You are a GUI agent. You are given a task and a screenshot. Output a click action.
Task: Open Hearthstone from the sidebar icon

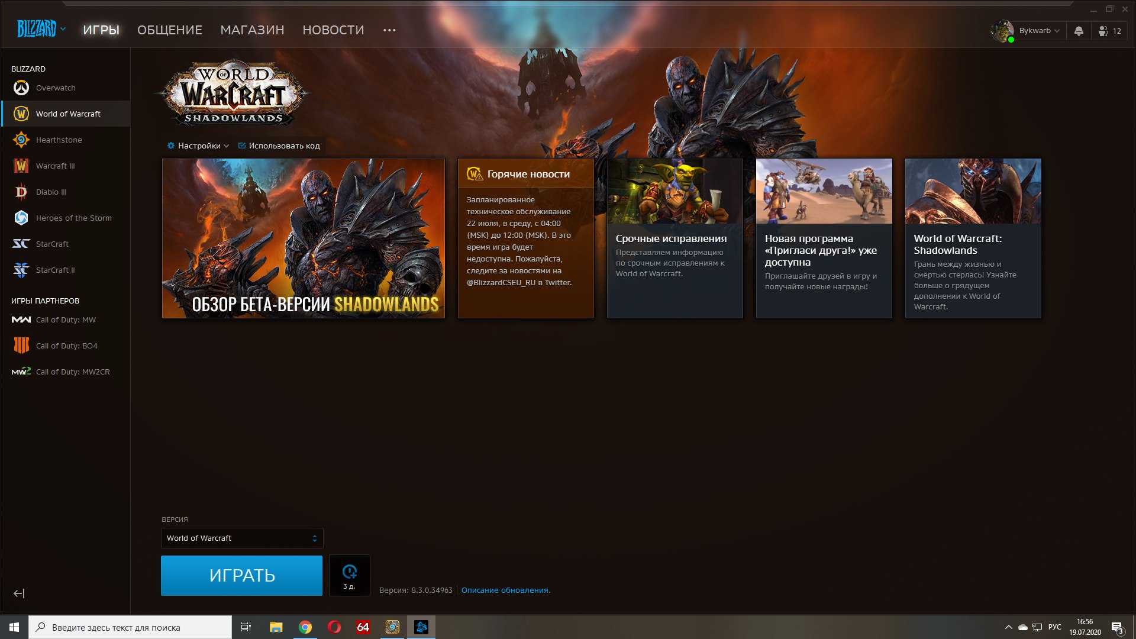coord(21,140)
